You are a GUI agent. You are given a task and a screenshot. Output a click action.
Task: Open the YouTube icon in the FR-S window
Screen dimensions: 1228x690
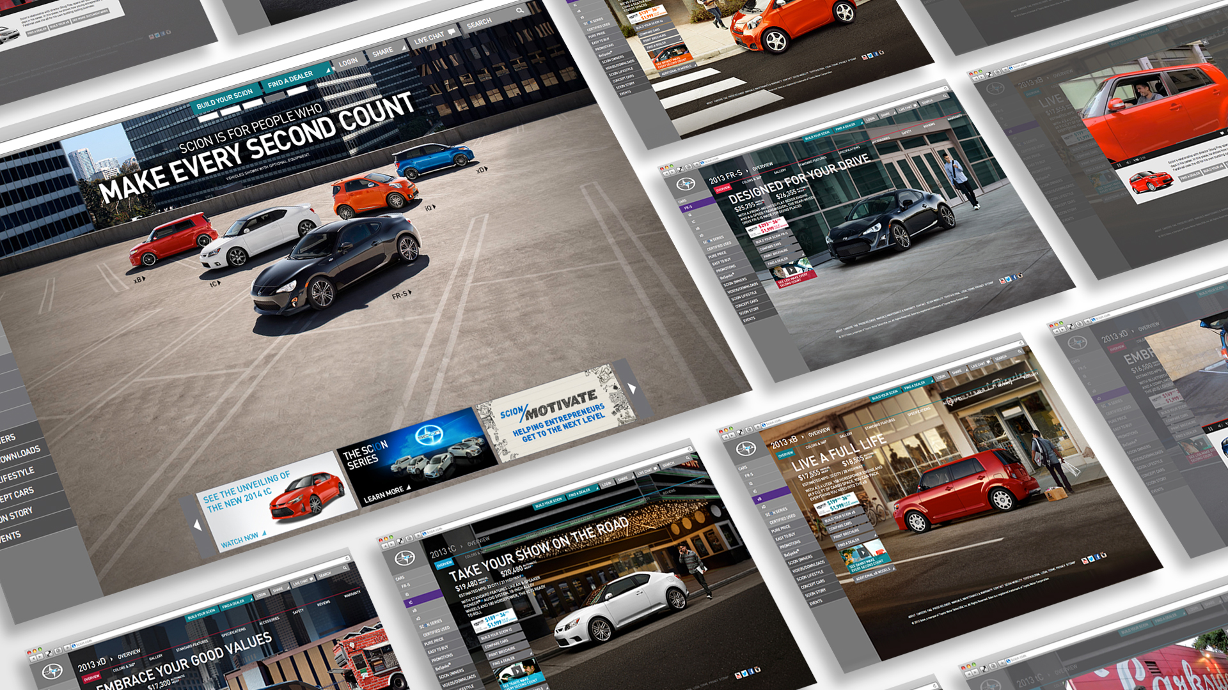[1002, 281]
